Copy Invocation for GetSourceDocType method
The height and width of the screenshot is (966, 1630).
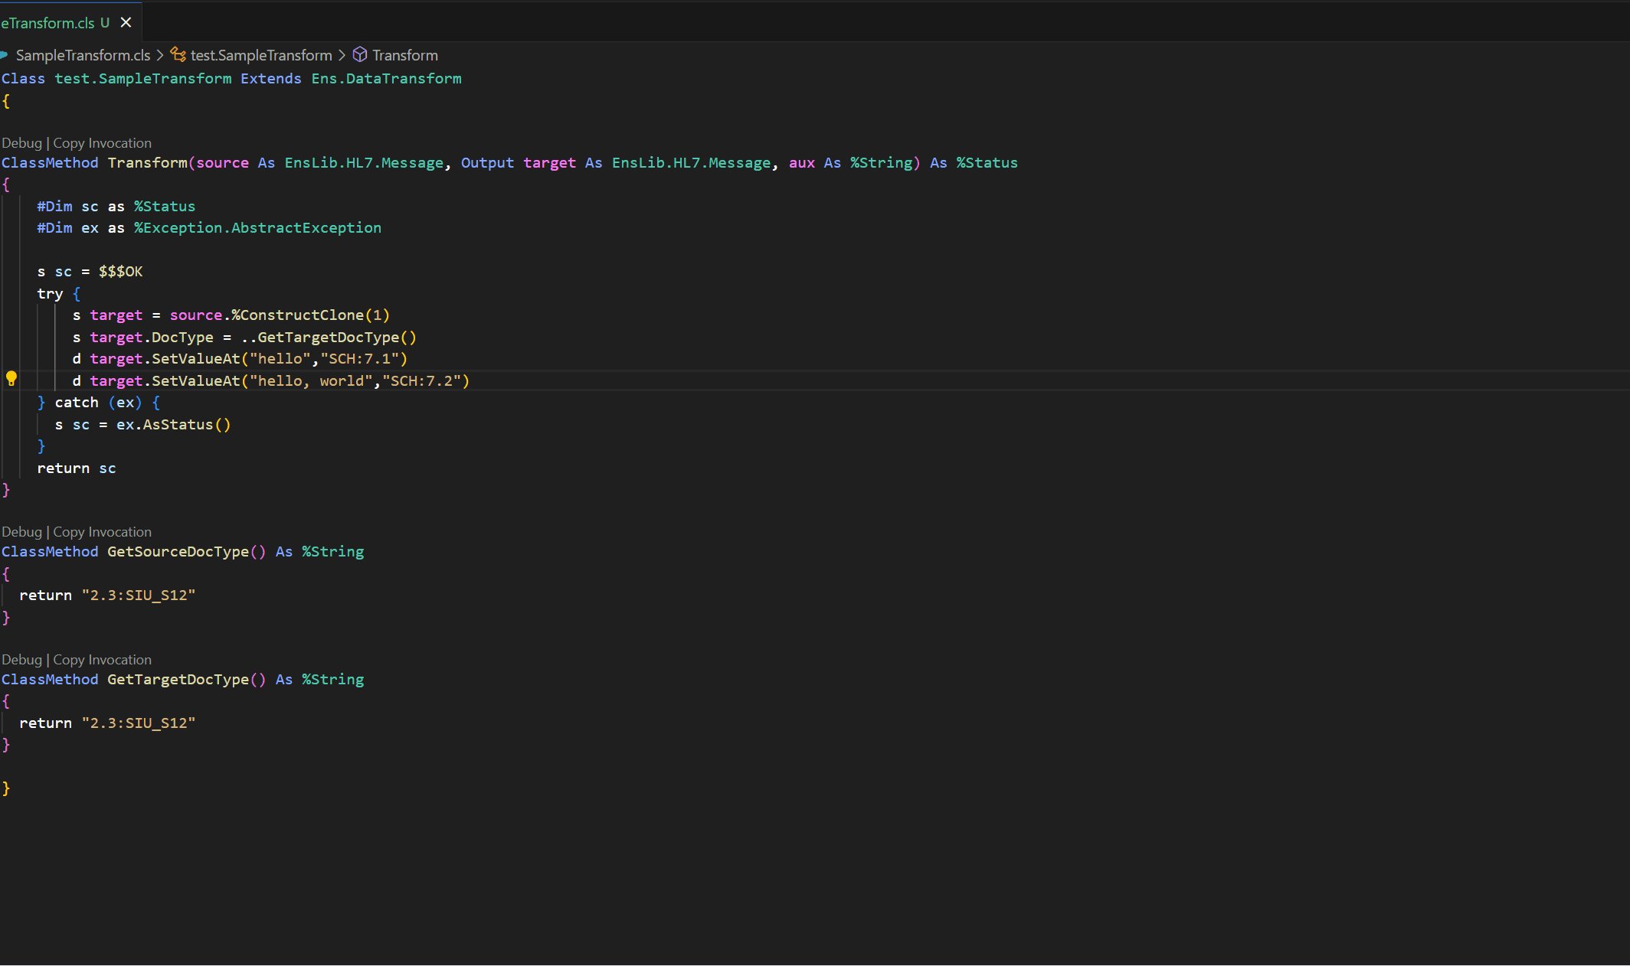102,532
